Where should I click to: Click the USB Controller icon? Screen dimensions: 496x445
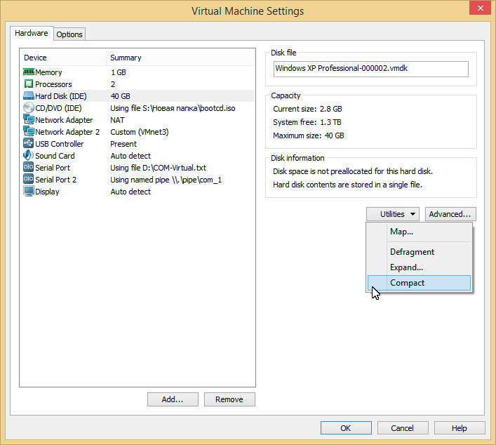[29, 144]
